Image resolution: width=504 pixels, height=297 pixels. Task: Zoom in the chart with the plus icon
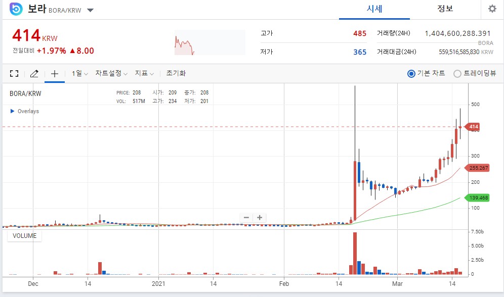tap(259, 217)
